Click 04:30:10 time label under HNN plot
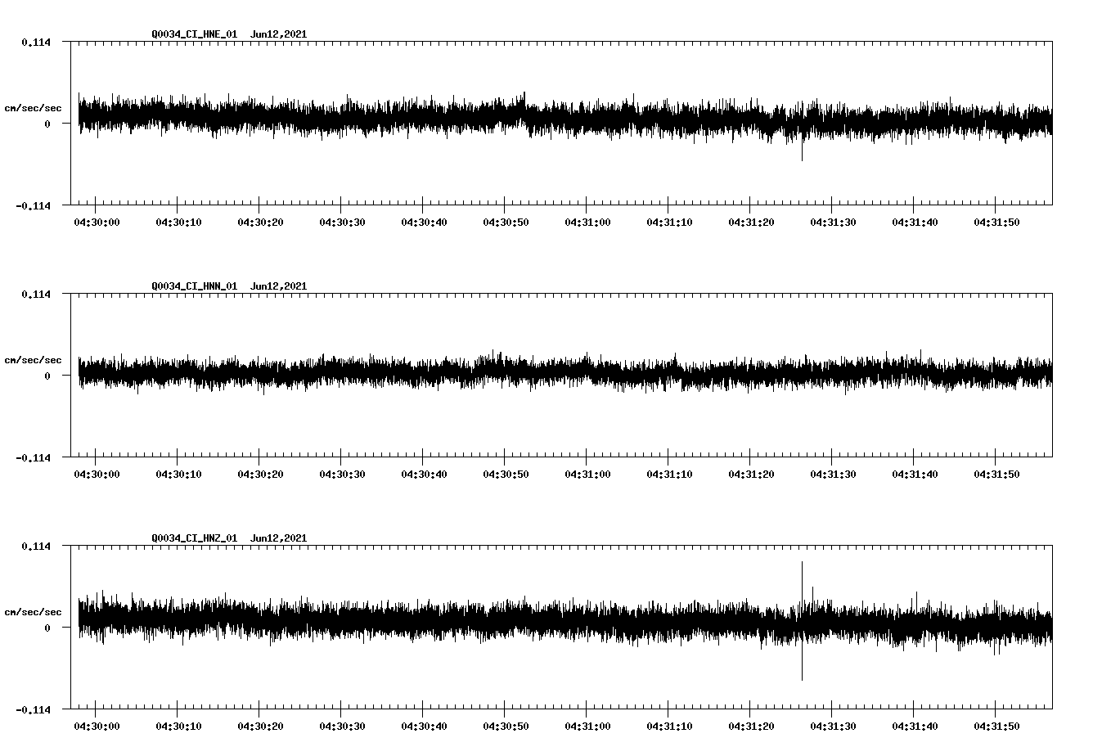This screenshot has height=756, width=1111. (178, 475)
